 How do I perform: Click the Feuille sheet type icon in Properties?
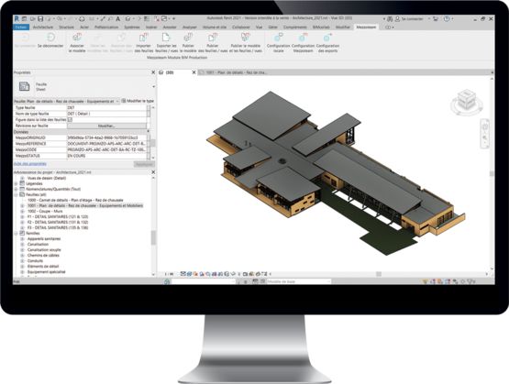[25, 86]
